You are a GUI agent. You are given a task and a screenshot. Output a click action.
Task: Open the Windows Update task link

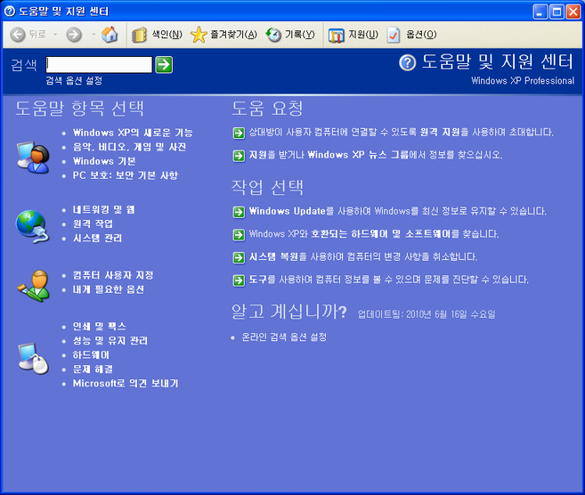397,211
